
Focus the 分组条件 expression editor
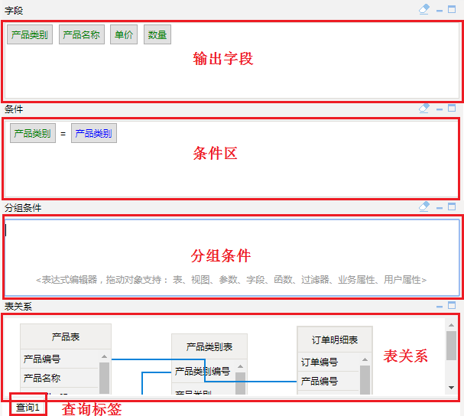point(232,257)
